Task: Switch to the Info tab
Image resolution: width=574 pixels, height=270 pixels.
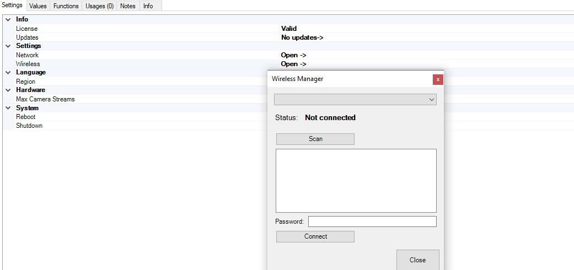Action: click(x=148, y=6)
